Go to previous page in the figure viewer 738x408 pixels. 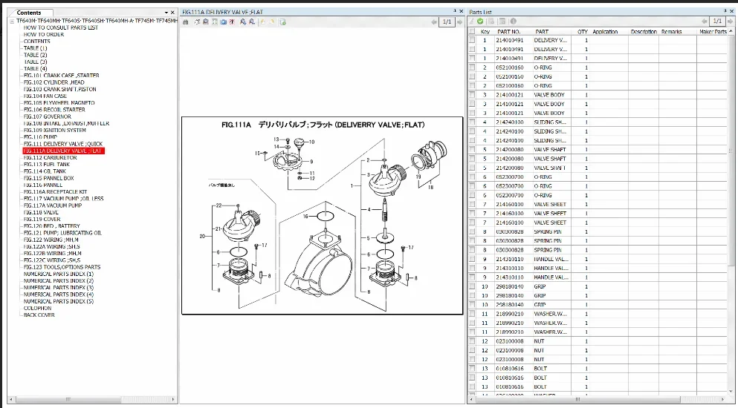[433, 22]
